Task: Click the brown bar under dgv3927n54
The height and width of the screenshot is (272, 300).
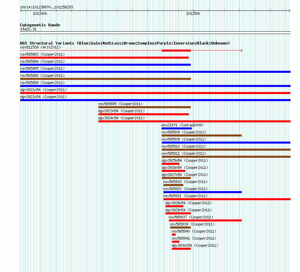Action: click(x=176, y=178)
